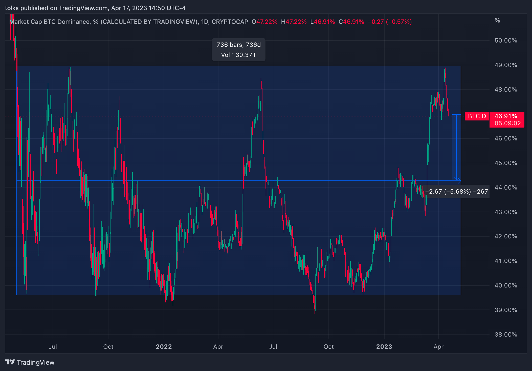Click the Vol 130.37T text in tooltip
Image resolution: width=532 pixels, height=371 pixels.
click(x=238, y=55)
